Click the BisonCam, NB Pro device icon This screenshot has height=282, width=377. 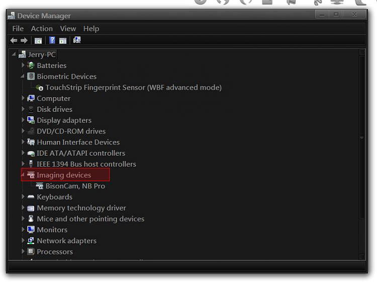click(40, 186)
